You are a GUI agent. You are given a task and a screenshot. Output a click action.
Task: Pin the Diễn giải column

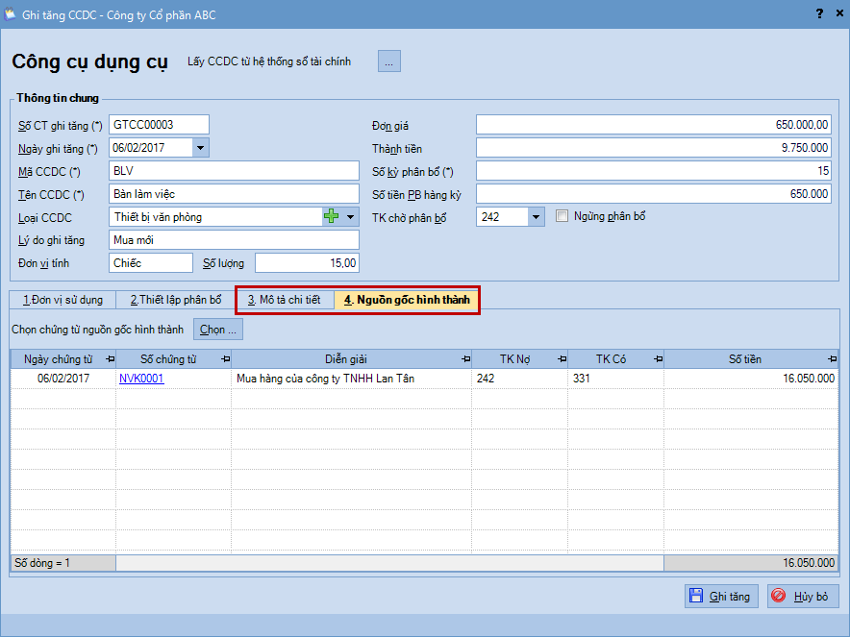coord(465,359)
